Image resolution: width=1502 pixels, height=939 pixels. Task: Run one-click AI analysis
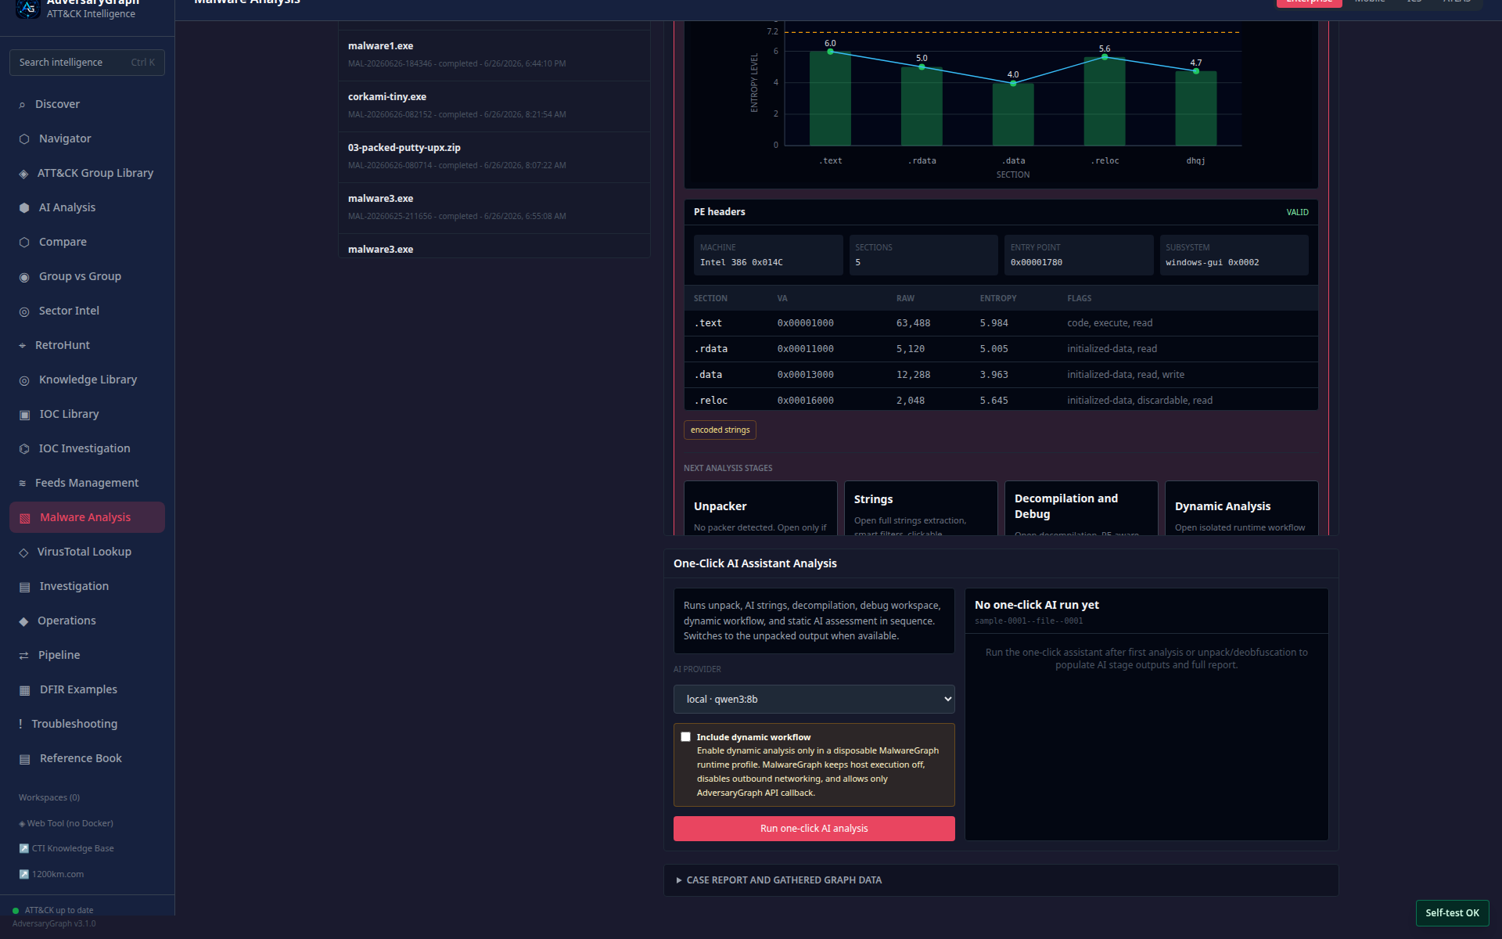tap(814, 829)
